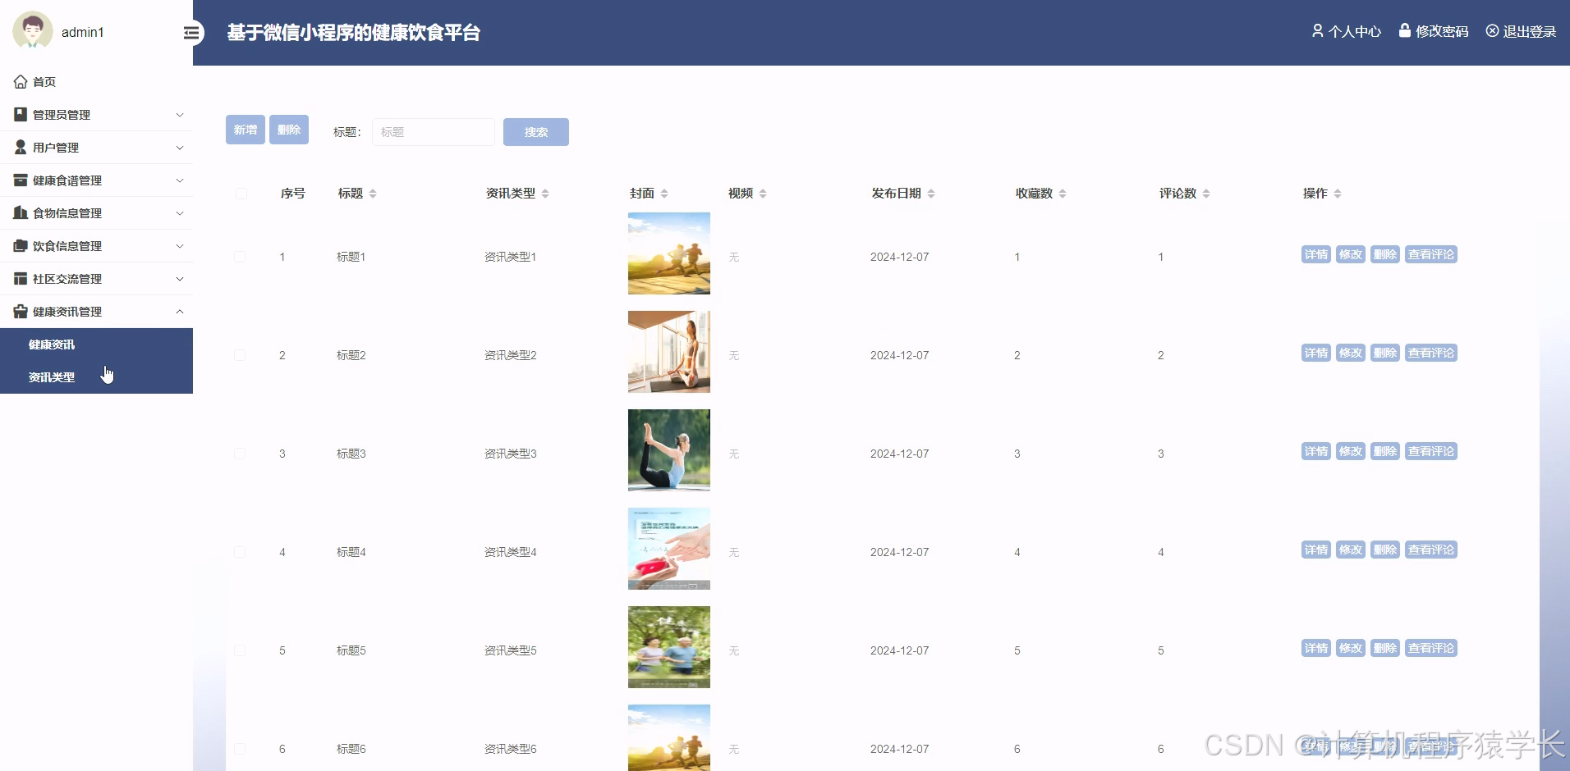Screen dimensions: 1570x771
Task: Tick the checkbox for row 标题1
Action: [x=241, y=257]
